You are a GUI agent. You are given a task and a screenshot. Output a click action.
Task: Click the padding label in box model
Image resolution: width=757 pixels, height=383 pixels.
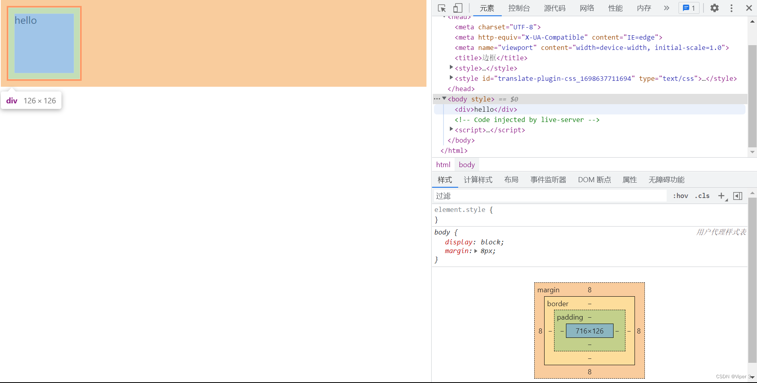(x=570, y=317)
